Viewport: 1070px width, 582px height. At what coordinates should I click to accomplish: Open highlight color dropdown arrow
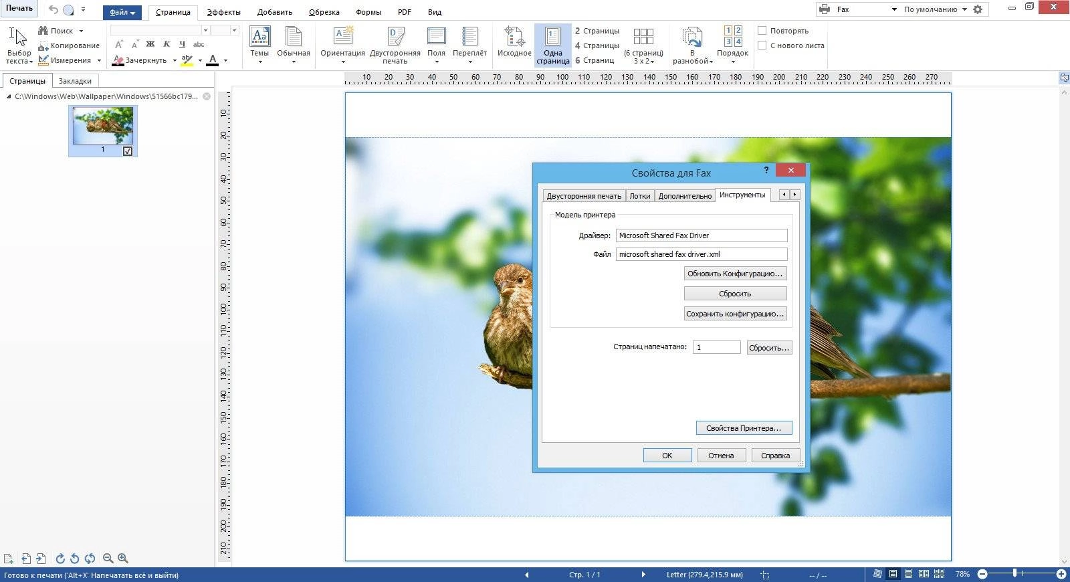pyautogui.click(x=200, y=60)
